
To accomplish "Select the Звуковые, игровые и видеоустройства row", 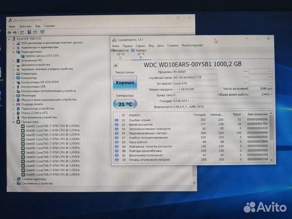I will (x=47, y=69).
